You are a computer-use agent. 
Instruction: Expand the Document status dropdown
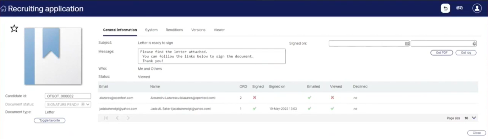coord(88,104)
